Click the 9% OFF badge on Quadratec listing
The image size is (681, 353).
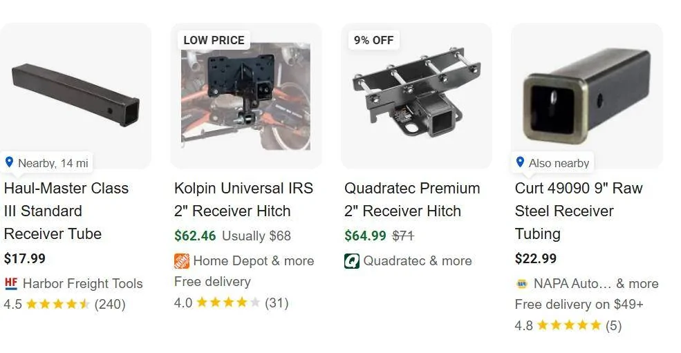(x=374, y=40)
